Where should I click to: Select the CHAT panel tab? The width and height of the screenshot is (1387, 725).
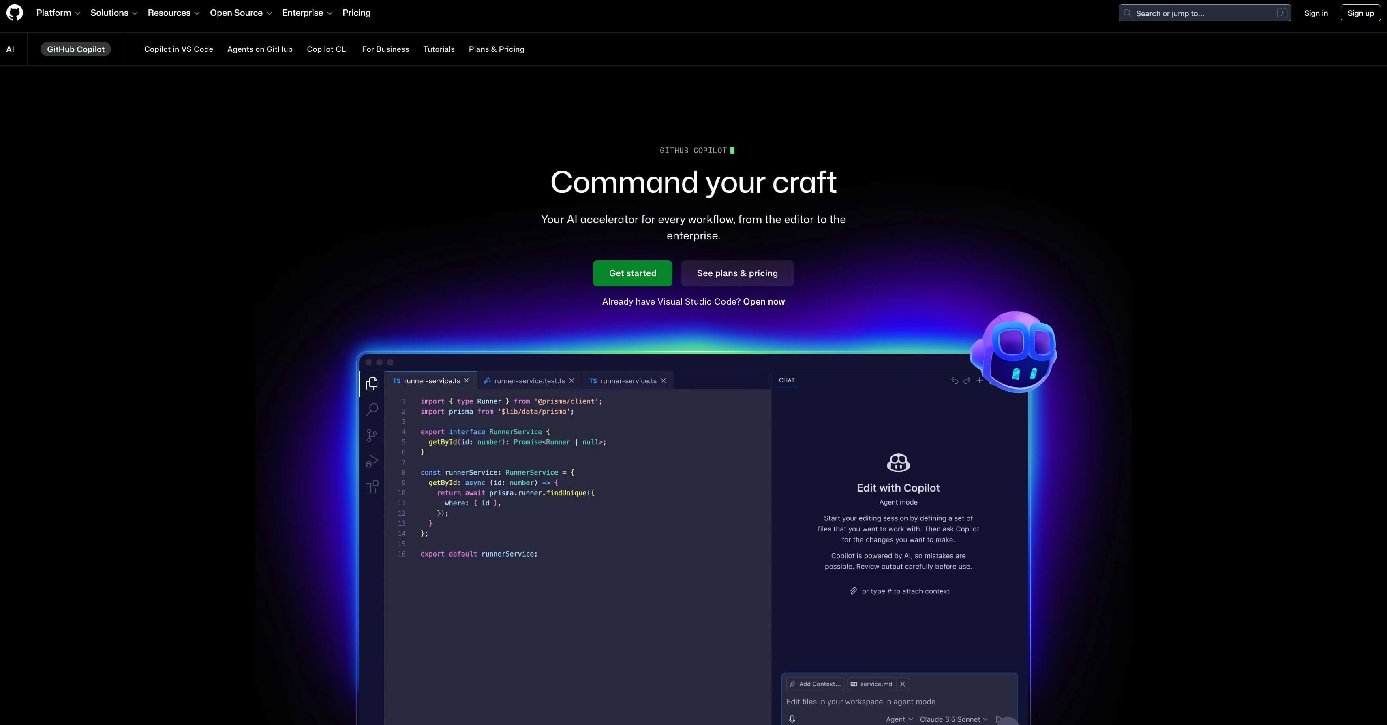(787, 380)
